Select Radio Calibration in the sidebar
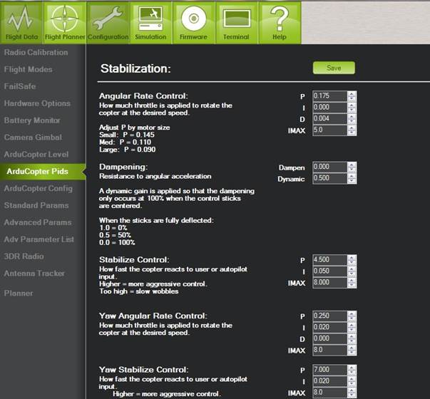The height and width of the screenshot is (399, 430). 36,52
